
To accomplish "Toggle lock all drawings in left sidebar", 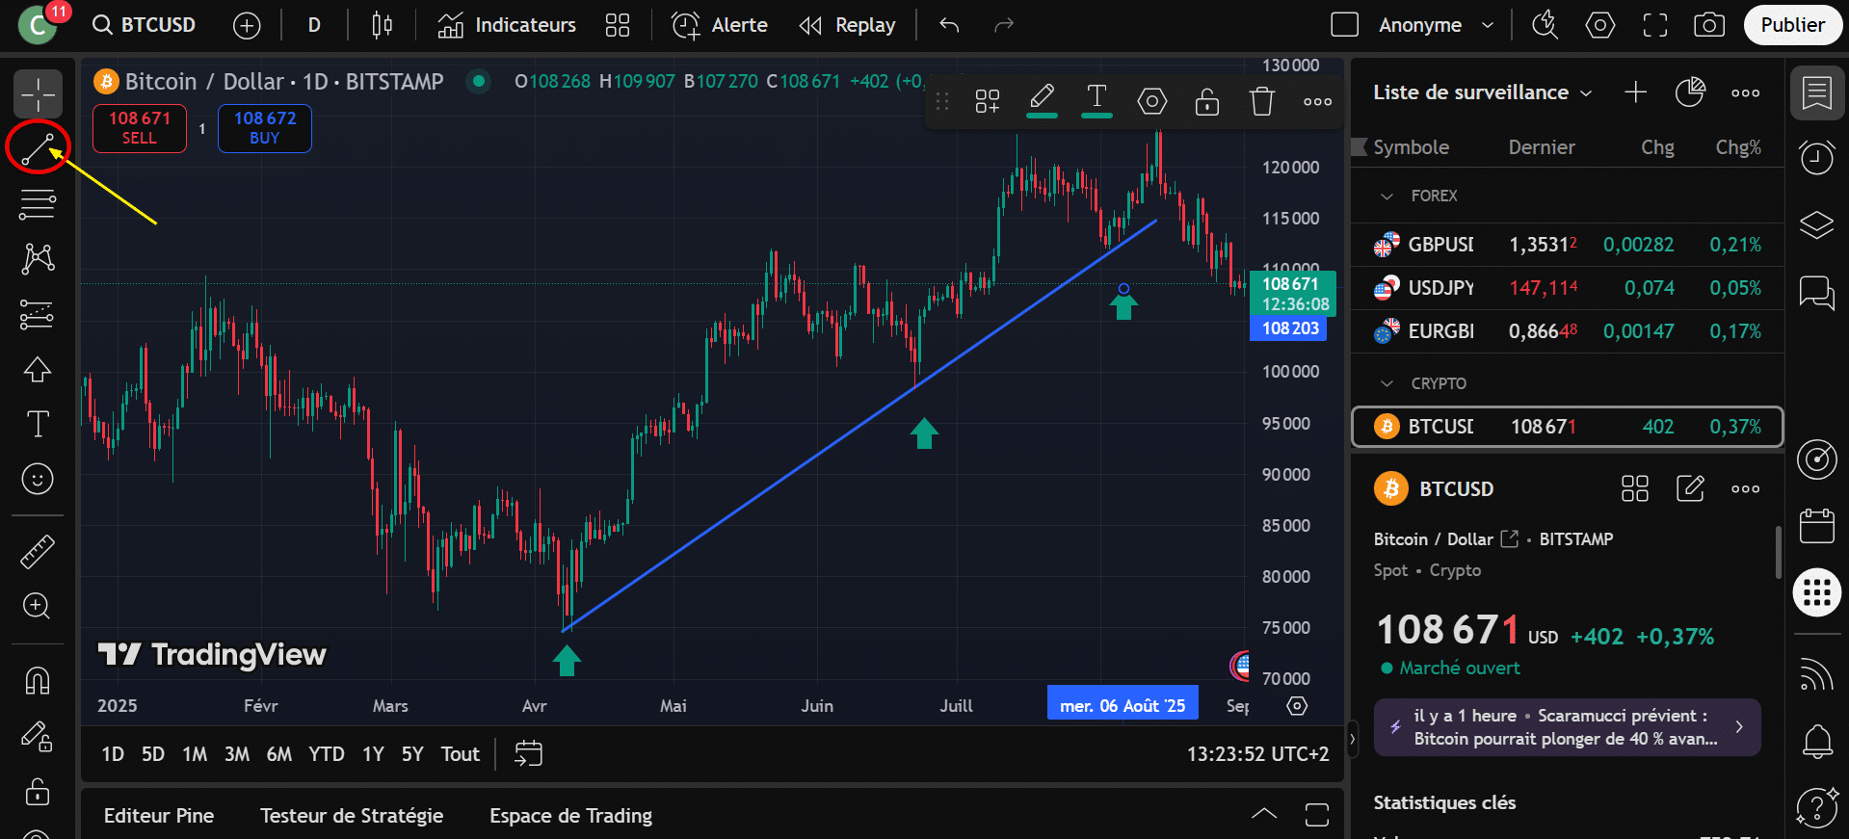I will pos(38,792).
